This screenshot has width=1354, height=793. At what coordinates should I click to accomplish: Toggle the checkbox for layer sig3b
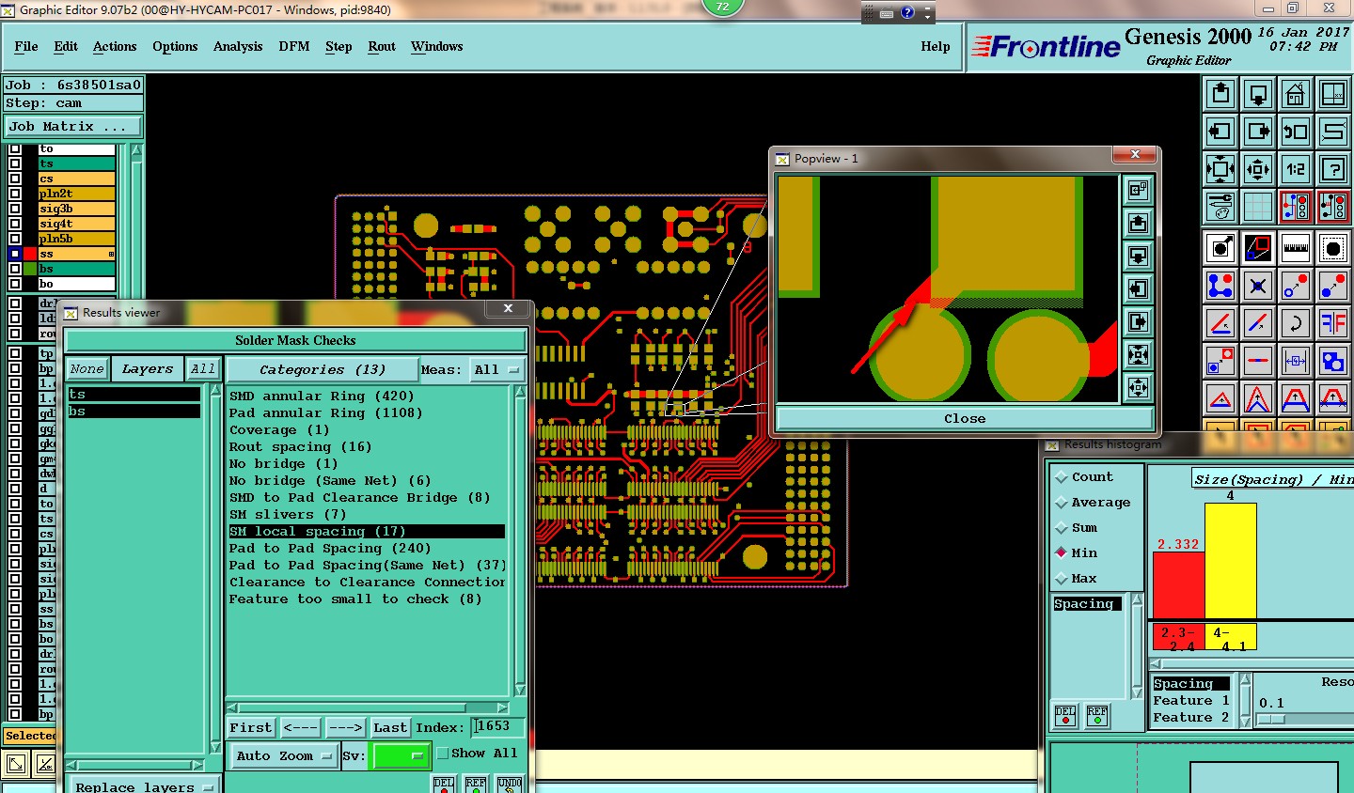[15, 209]
